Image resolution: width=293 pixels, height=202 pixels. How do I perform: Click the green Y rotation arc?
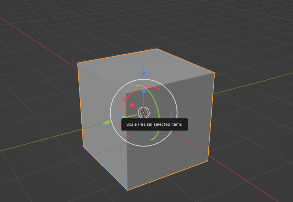158,112
